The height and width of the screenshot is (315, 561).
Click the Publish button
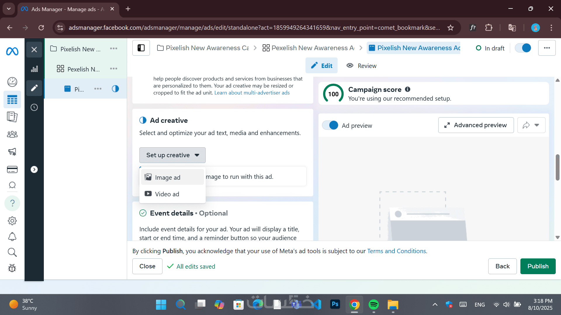pyautogui.click(x=538, y=266)
